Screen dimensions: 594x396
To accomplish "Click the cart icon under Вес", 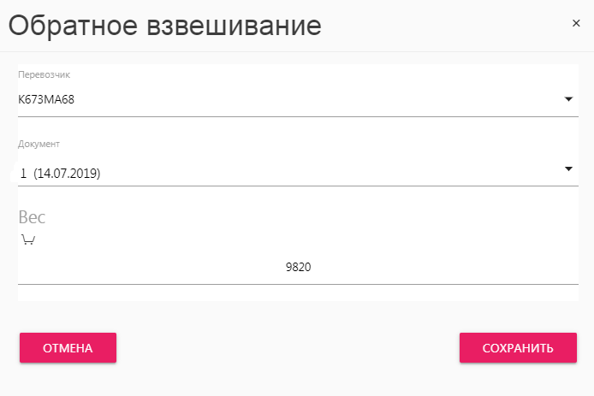I will tap(28, 239).
